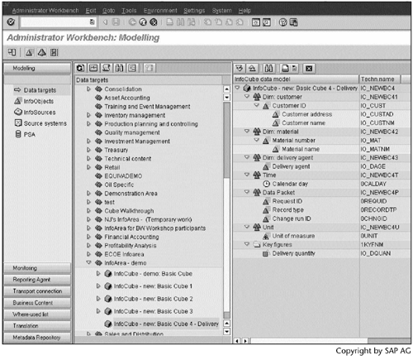
Task: Click scroll-up arrow of Data targets tree
Action: 226,89
